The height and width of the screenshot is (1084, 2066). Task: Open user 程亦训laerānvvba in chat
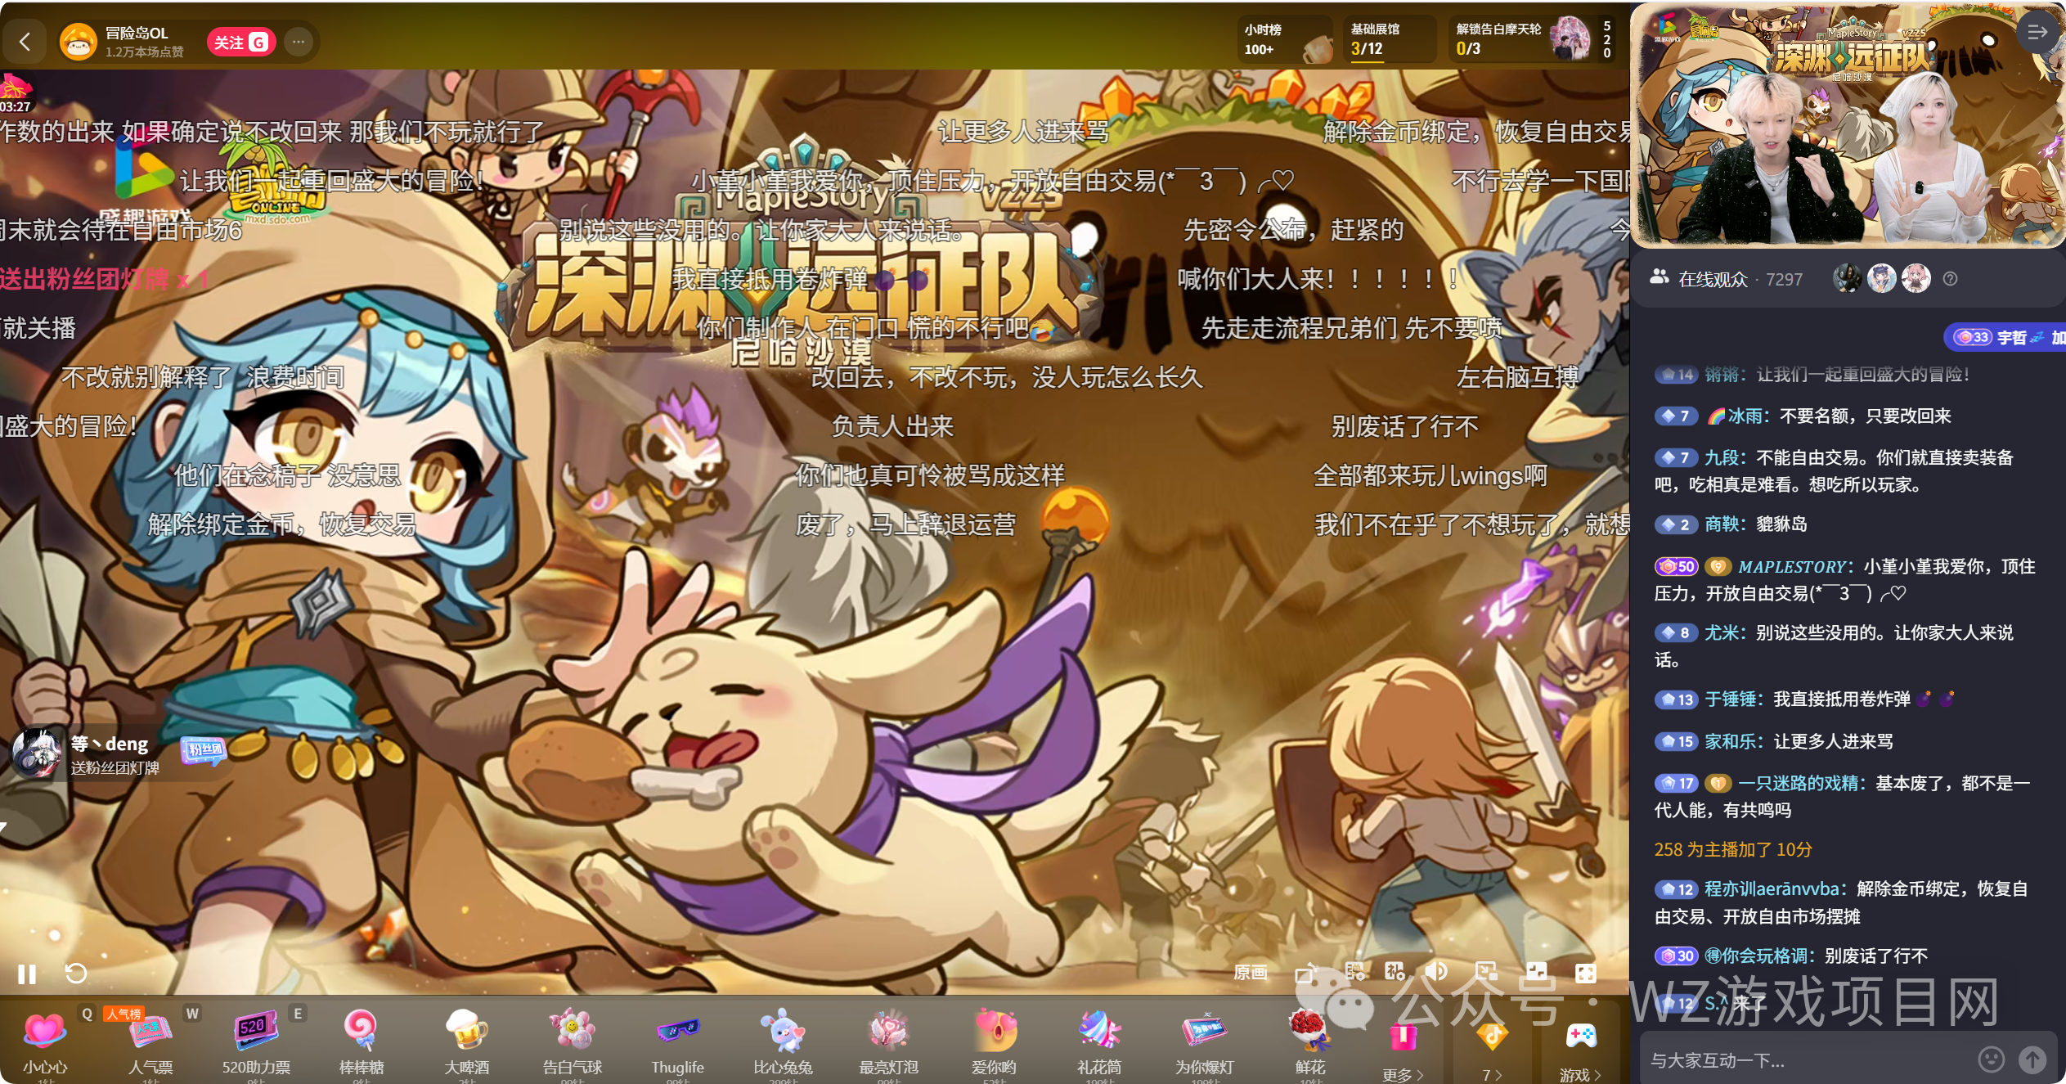1772,888
